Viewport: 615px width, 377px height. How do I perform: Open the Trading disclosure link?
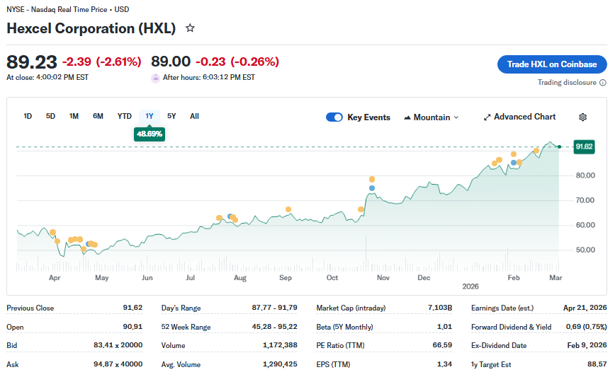[567, 83]
